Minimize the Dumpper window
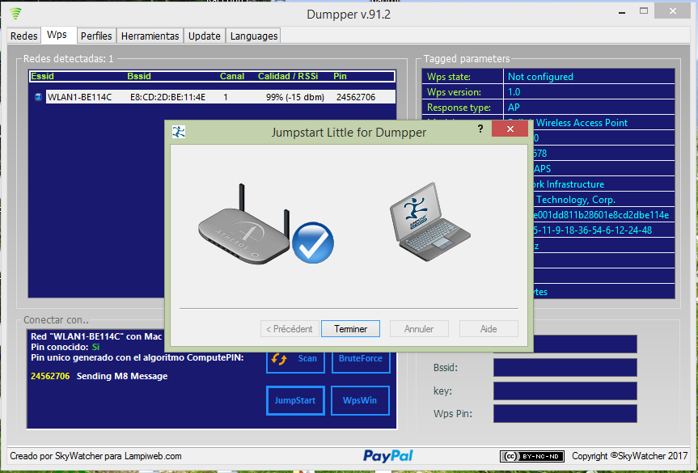The width and height of the screenshot is (698, 473). click(622, 12)
